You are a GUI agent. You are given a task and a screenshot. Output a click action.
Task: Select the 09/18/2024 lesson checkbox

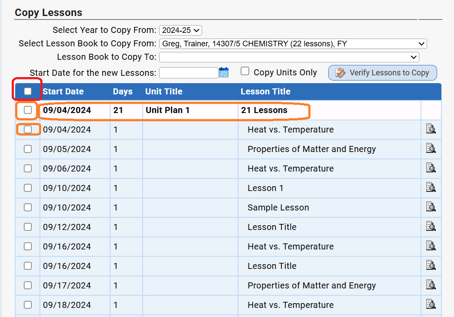coord(28,305)
